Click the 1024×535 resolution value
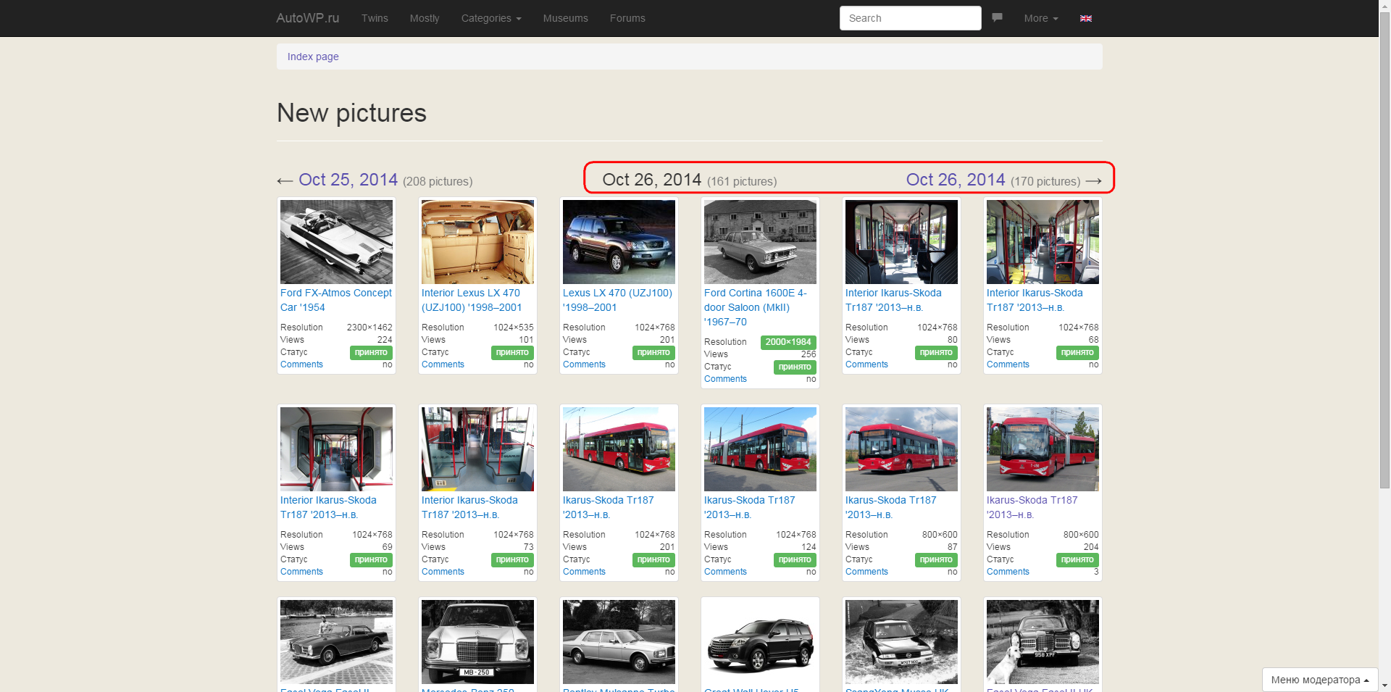This screenshot has height=692, width=1391. (514, 328)
